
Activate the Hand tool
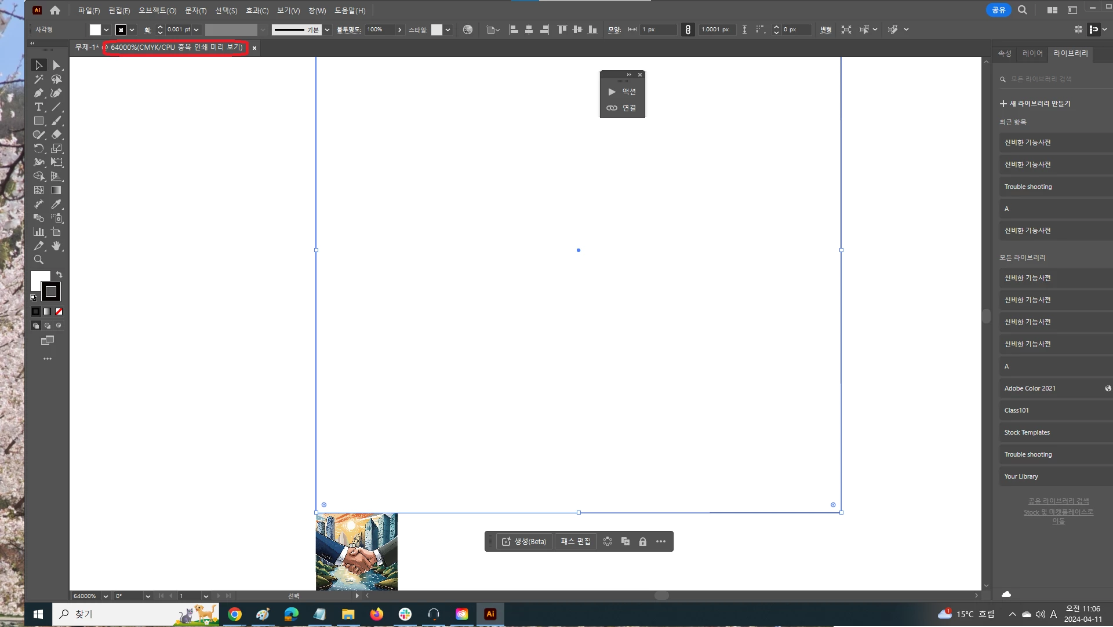pyautogui.click(x=56, y=246)
